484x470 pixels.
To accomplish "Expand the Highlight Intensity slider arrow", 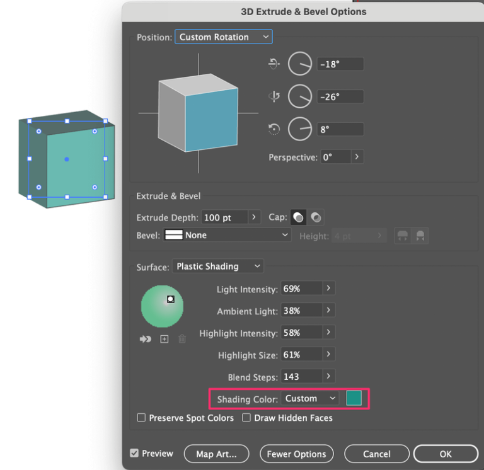I will 329,333.
